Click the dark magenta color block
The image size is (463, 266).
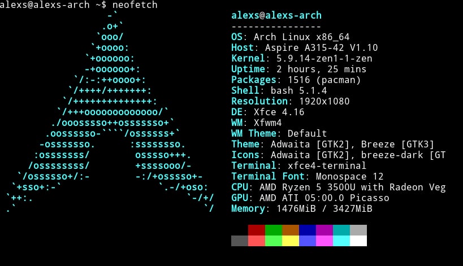coord(324,230)
